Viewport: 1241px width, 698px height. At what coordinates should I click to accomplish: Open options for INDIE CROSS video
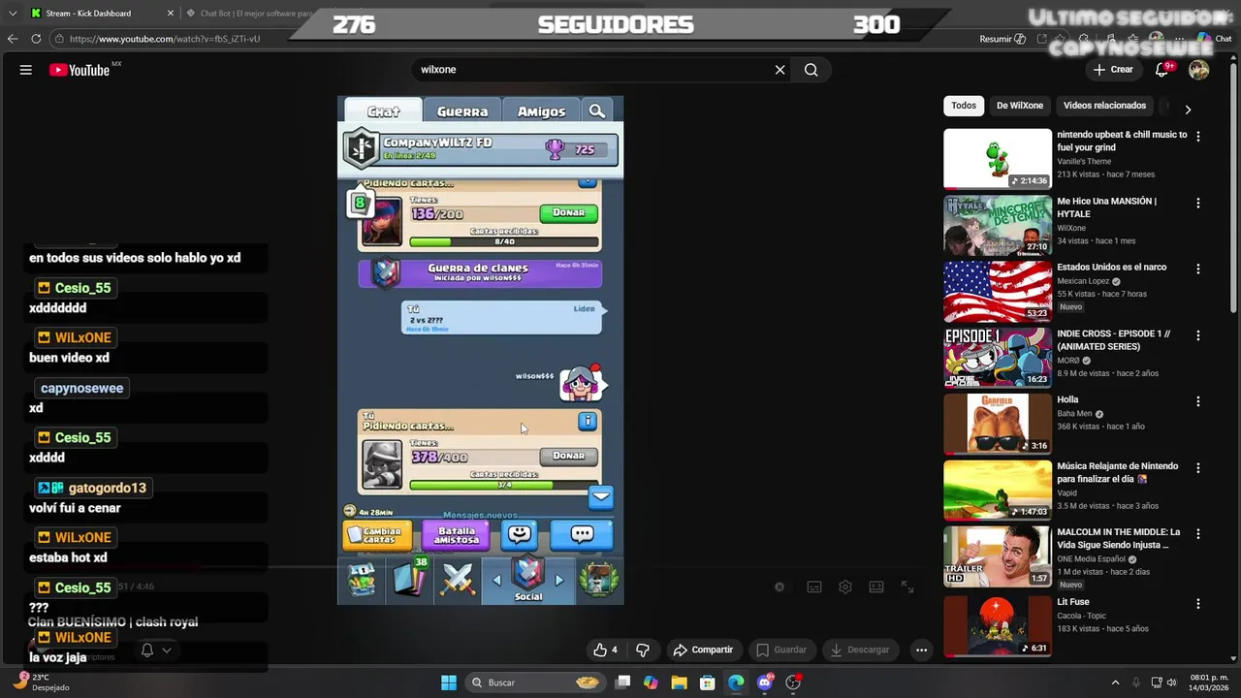click(x=1198, y=335)
